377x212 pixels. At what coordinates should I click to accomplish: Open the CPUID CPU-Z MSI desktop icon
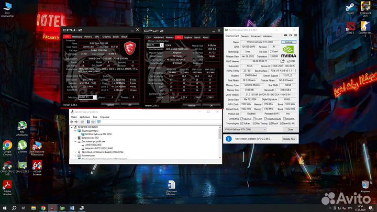pos(7,168)
